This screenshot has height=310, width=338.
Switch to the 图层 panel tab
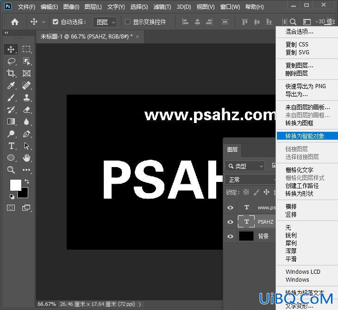232,149
